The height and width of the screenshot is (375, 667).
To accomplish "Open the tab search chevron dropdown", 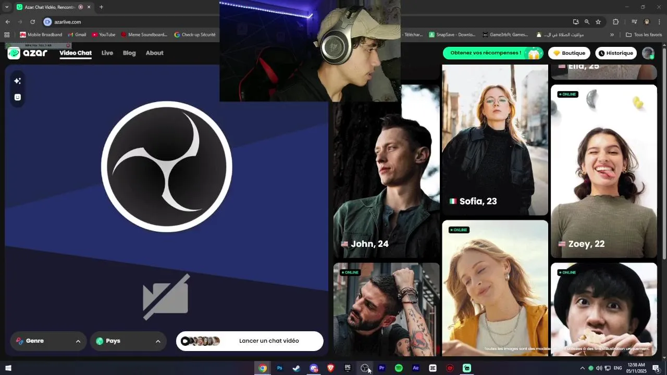I will [7, 7].
